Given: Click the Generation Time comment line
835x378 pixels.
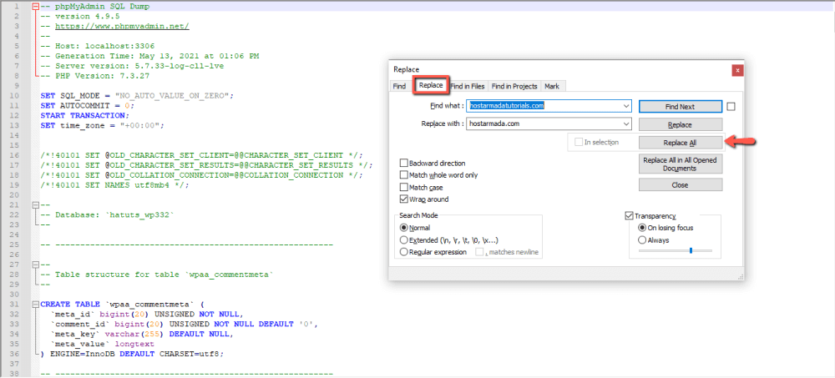Looking at the screenshot, I should (x=149, y=56).
